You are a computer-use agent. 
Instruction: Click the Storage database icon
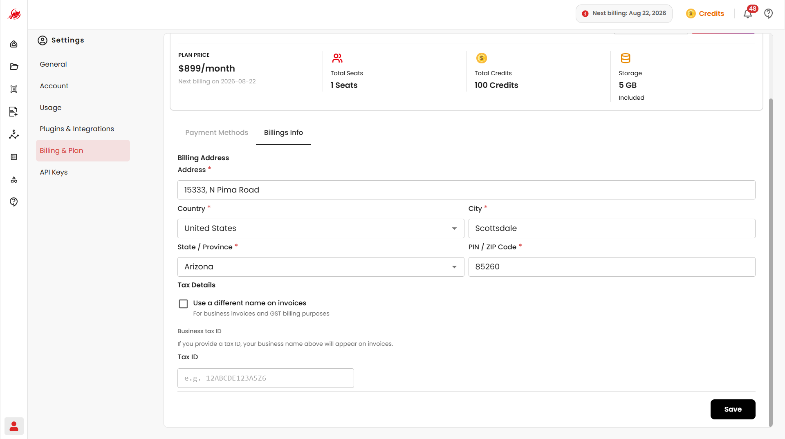tap(626, 58)
